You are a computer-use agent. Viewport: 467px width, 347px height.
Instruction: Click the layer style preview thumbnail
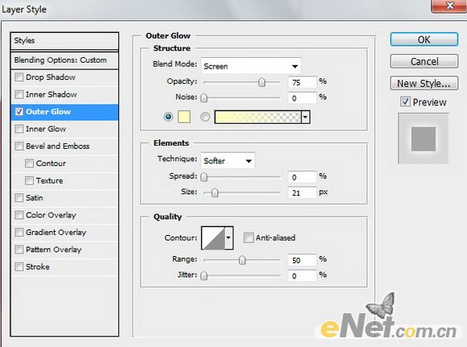pos(424,138)
